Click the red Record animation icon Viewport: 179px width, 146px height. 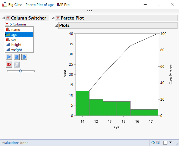[x=9, y=64]
